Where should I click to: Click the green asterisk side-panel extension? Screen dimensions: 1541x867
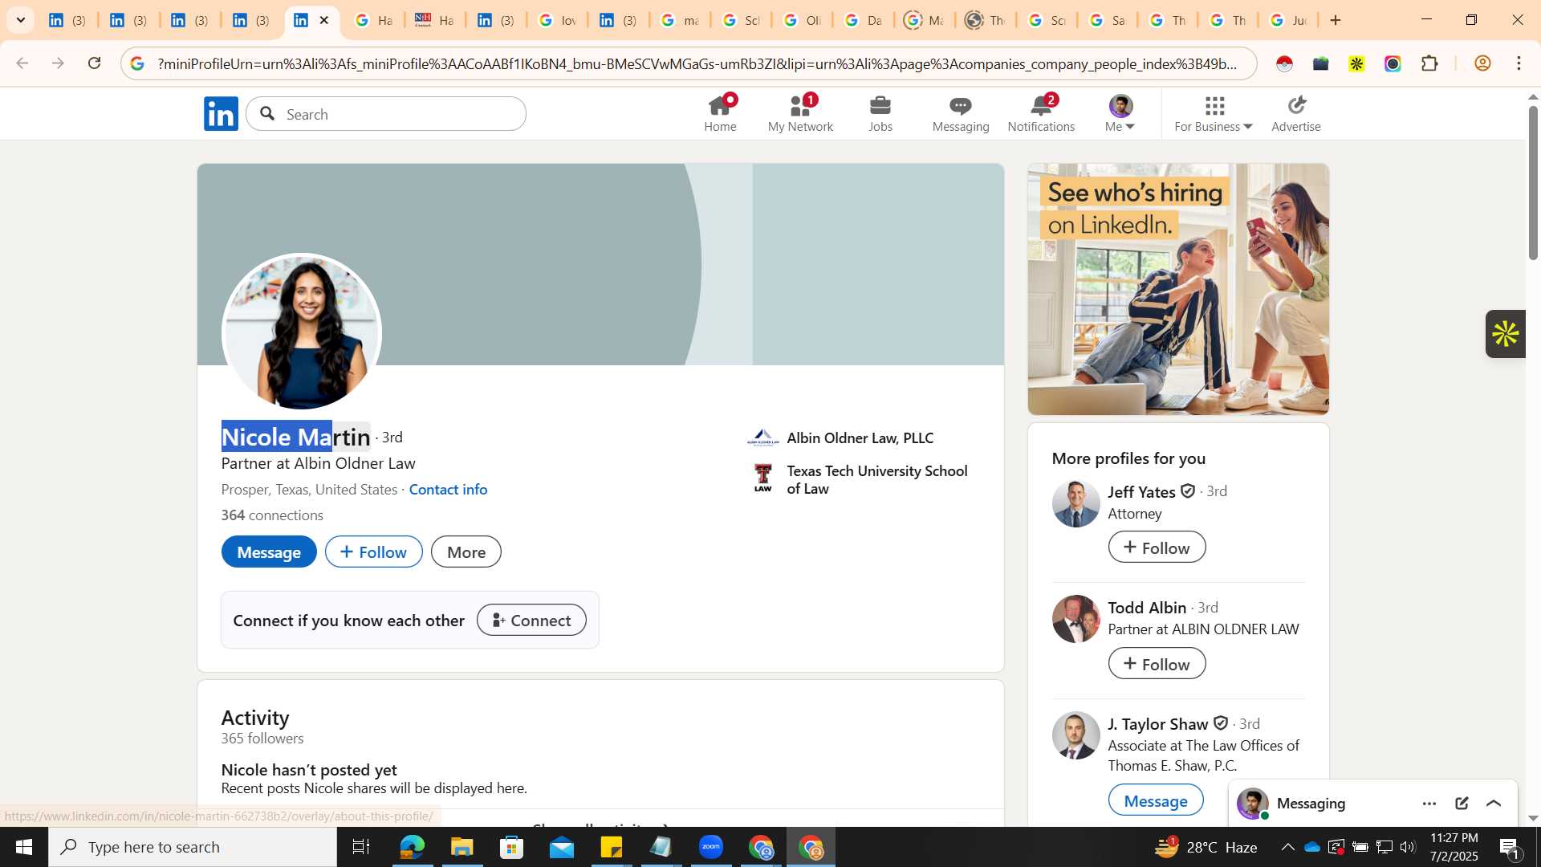coord(1505,334)
